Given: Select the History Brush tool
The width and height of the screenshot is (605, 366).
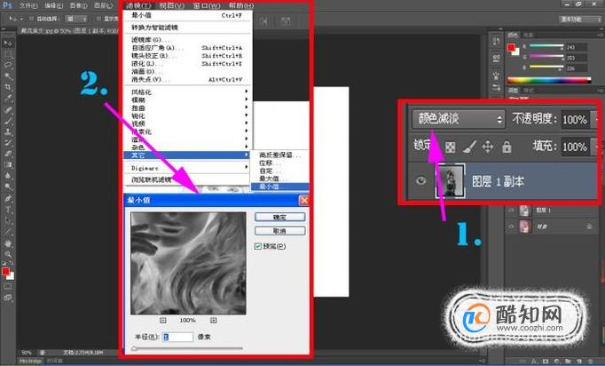Looking at the screenshot, I should tap(8, 143).
